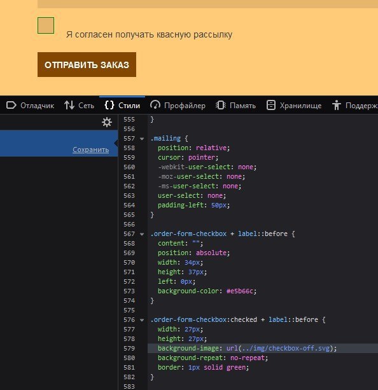Open the Profiler gauge icon
378x390 pixels.
point(155,106)
